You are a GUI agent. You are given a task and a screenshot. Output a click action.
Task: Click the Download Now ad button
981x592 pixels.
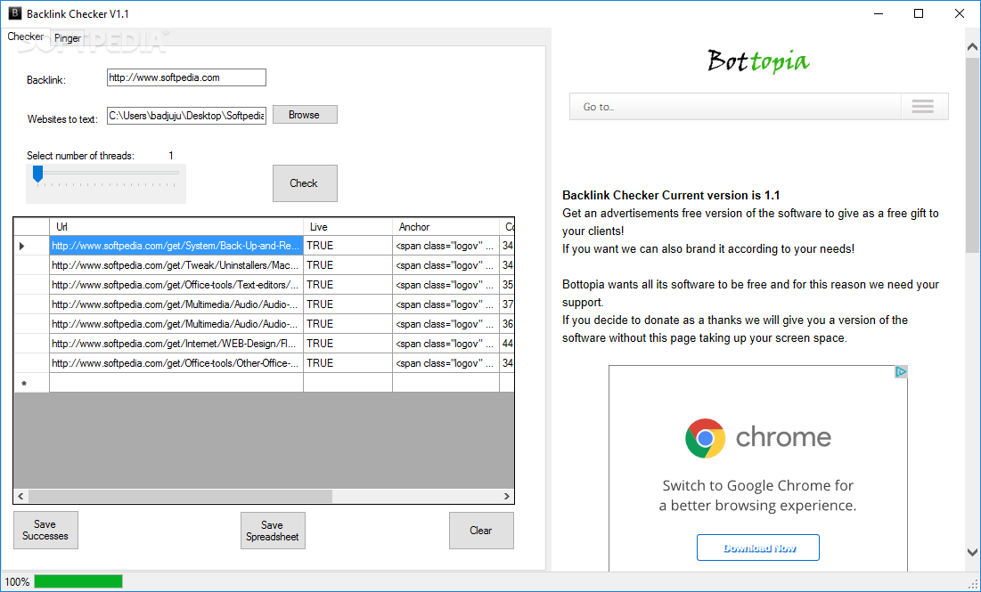(x=758, y=547)
